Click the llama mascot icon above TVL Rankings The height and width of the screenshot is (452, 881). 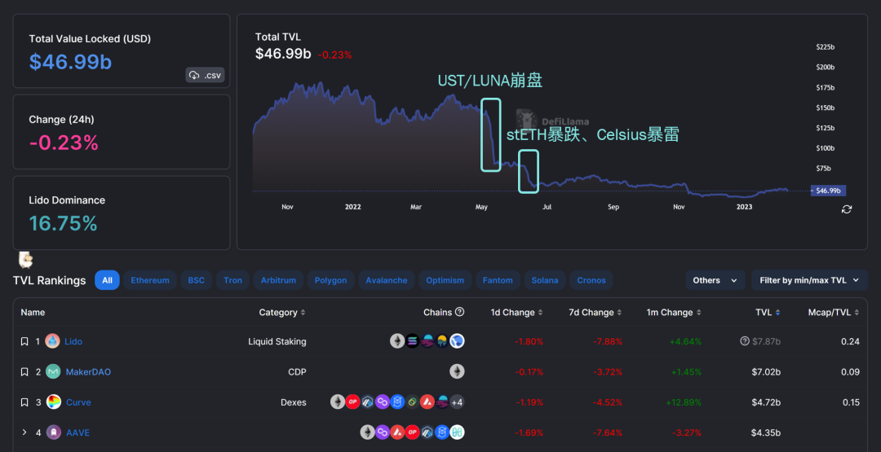(x=25, y=259)
